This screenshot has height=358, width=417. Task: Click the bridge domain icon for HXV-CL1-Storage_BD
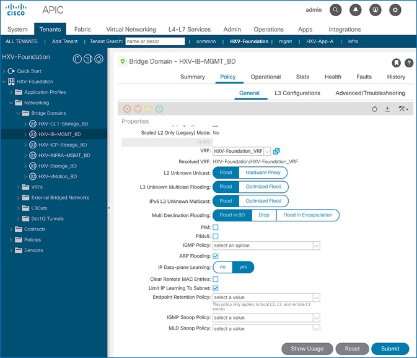click(32, 124)
